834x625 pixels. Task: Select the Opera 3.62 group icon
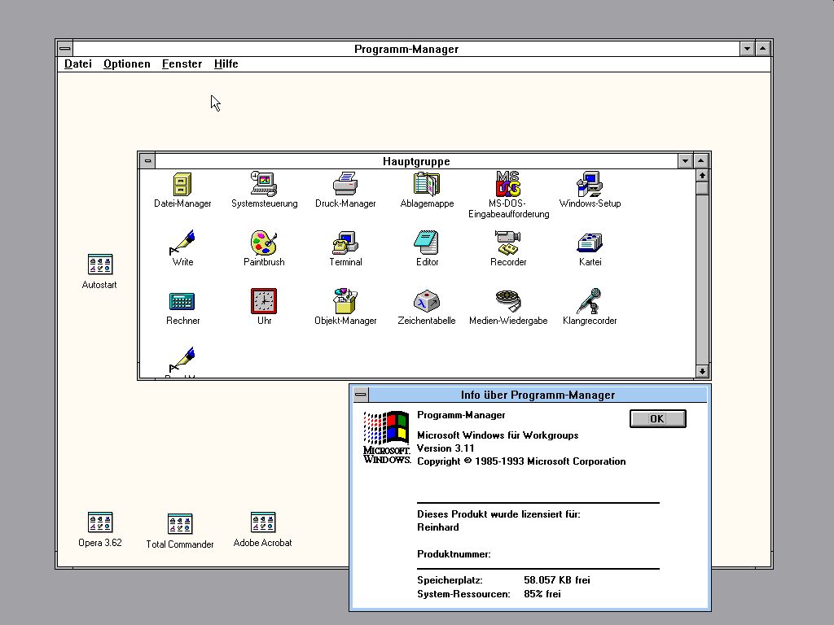click(x=100, y=522)
